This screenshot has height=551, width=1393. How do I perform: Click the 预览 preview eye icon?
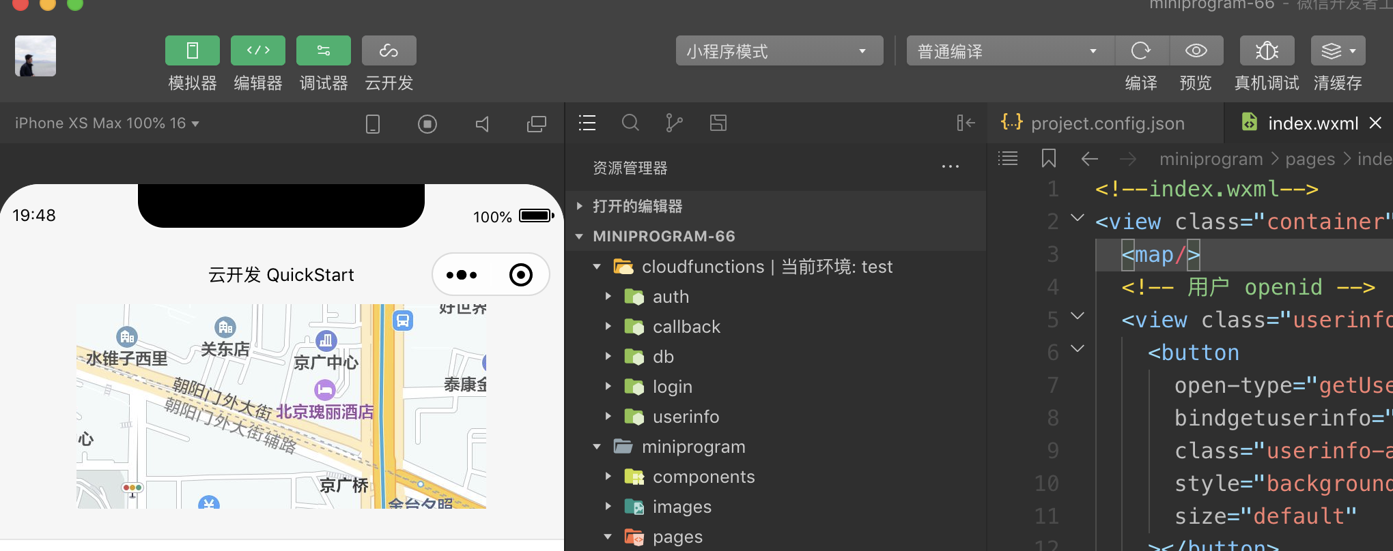coord(1196,51)
